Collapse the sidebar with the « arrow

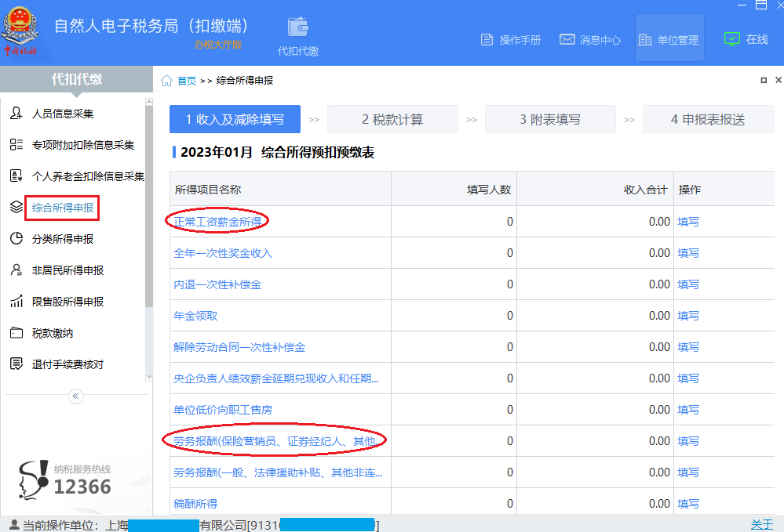pos(75,396)
